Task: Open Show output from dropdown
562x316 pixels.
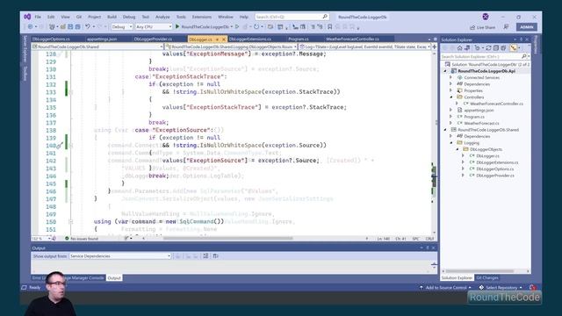Action: (x=120, y=256)
